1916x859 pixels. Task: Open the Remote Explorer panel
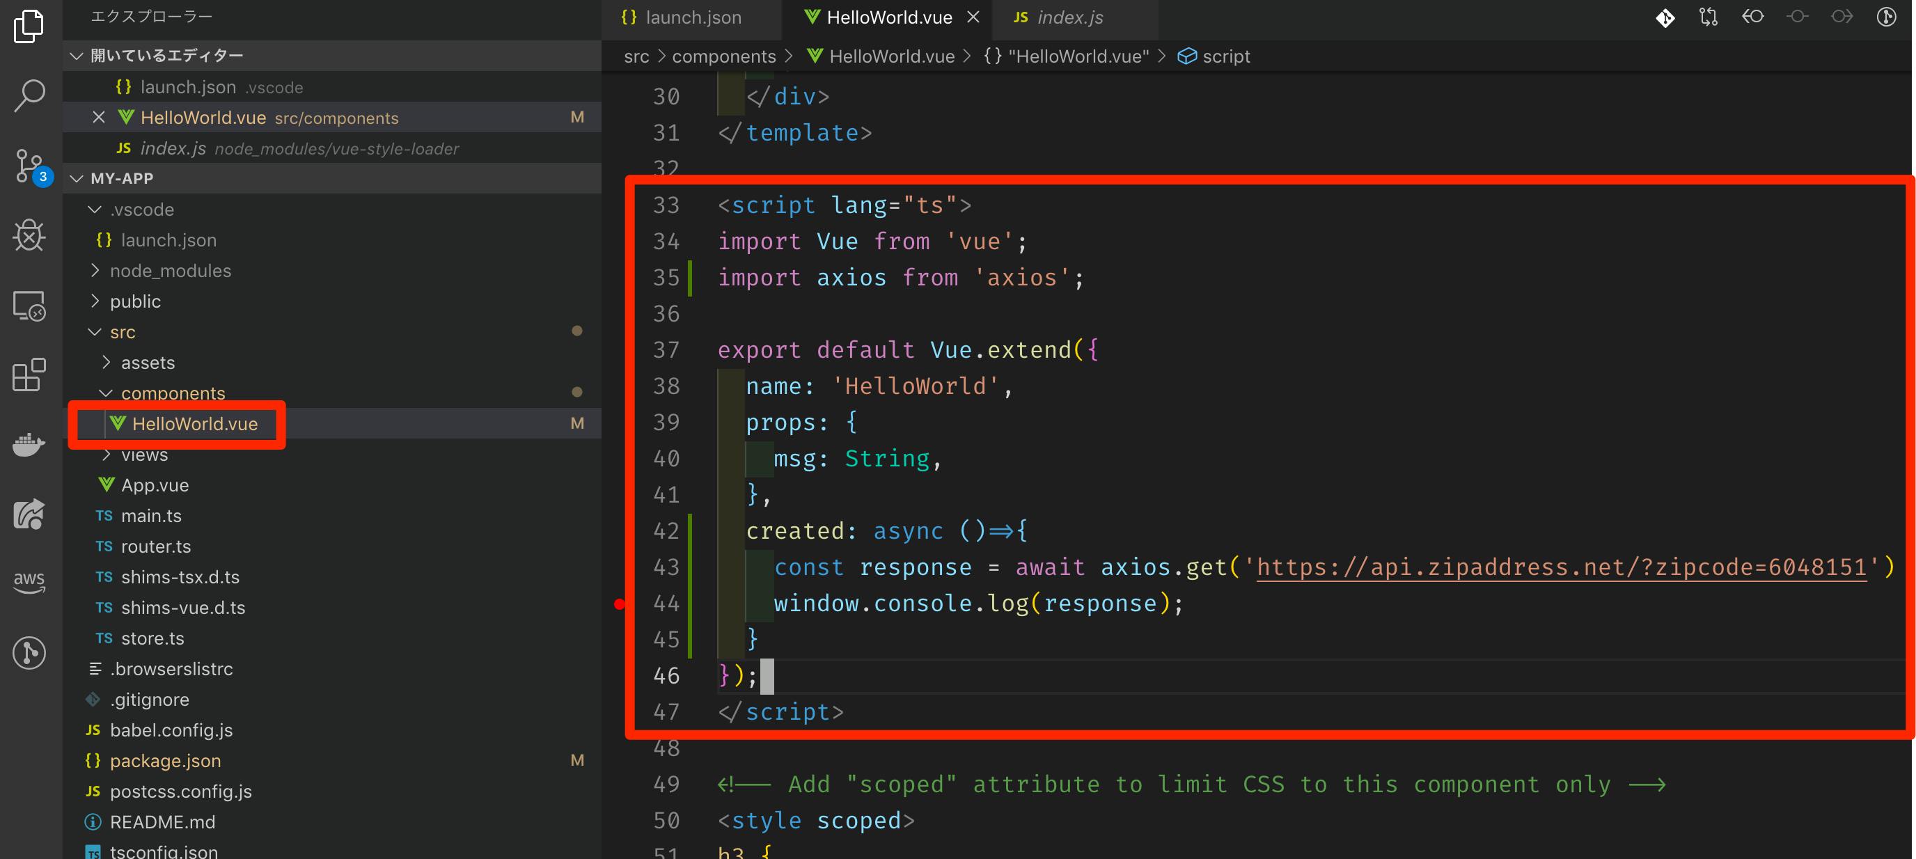[28, 305]
